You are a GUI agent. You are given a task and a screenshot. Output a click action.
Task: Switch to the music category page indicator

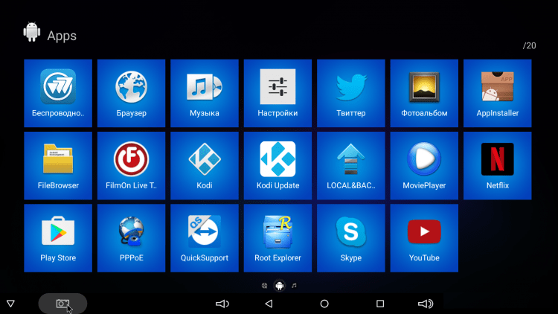[294, 285]
